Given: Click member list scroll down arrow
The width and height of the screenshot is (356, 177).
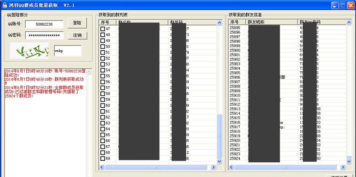Looking at the screenshot, I should 349,161.
